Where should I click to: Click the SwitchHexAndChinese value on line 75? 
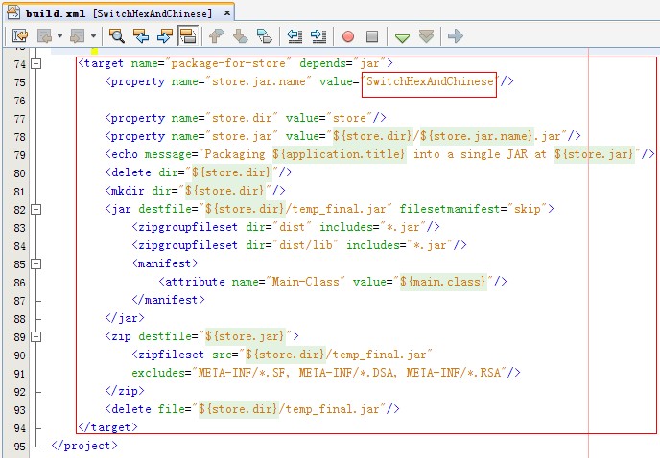430,81
